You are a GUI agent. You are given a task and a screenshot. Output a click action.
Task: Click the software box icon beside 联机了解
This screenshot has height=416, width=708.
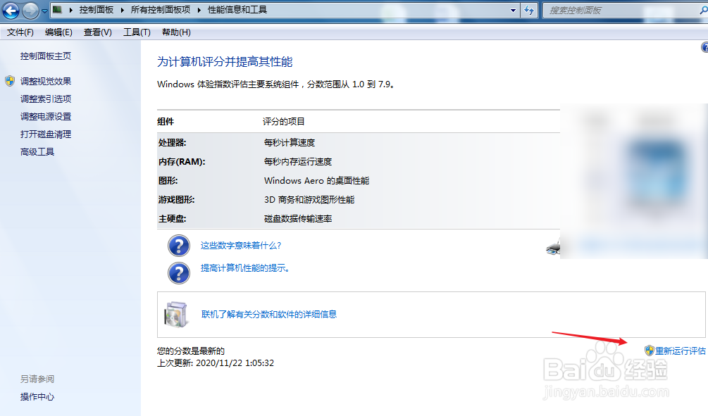[x=175, y=314]
